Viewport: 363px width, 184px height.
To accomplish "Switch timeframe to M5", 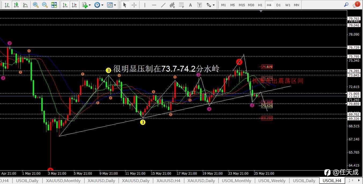I will pos(233,5).
